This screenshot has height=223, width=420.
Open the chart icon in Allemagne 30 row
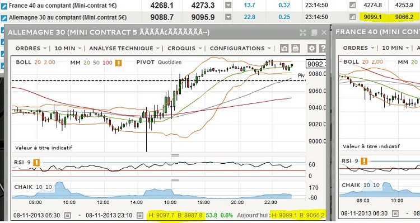(352, 17)
